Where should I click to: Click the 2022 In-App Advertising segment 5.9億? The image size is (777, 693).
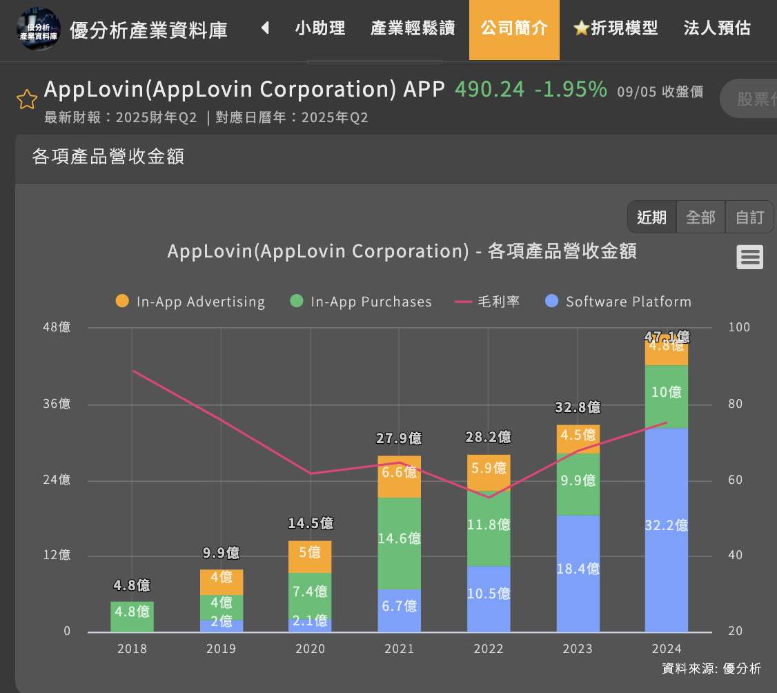pos(489,473)
